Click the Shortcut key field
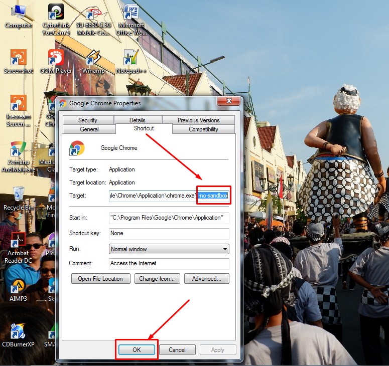Image resolution: width=389 pixels, height=366 pixels. coord(169,234)
